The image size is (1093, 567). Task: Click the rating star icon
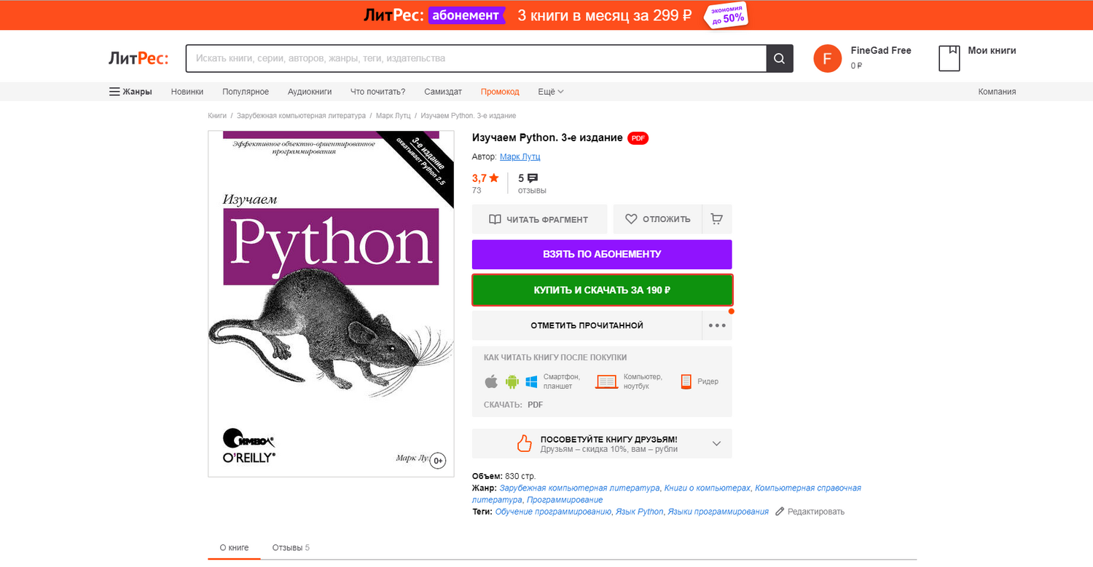pos(494,178)
